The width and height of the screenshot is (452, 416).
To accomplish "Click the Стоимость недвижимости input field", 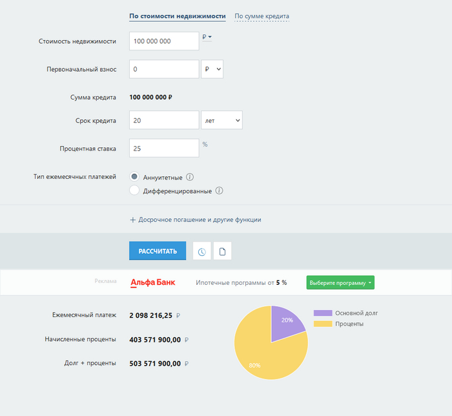I will click(164, 41).
